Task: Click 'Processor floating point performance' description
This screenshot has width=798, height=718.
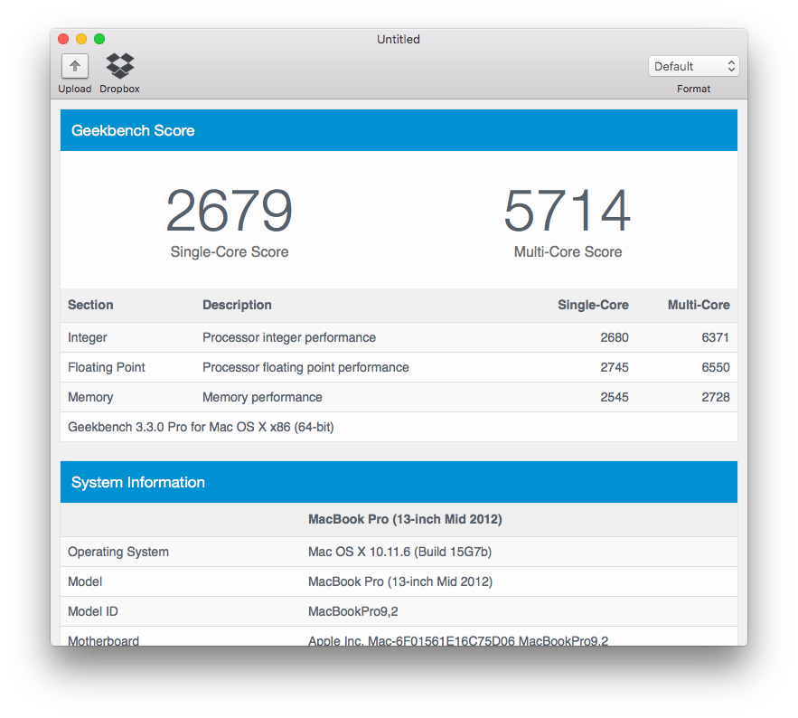Action: point(305,367)
